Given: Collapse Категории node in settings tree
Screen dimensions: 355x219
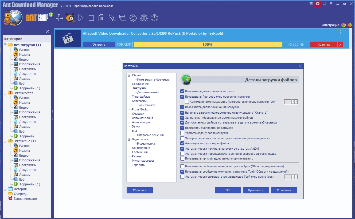Looking at the screenshot, I should (x=129, y=101).
